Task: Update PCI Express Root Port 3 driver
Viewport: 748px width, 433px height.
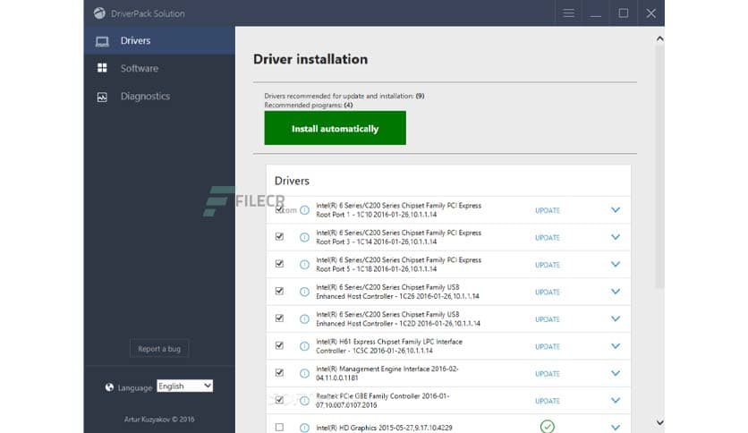Action: pyautogui.click(x=548, y=237)
